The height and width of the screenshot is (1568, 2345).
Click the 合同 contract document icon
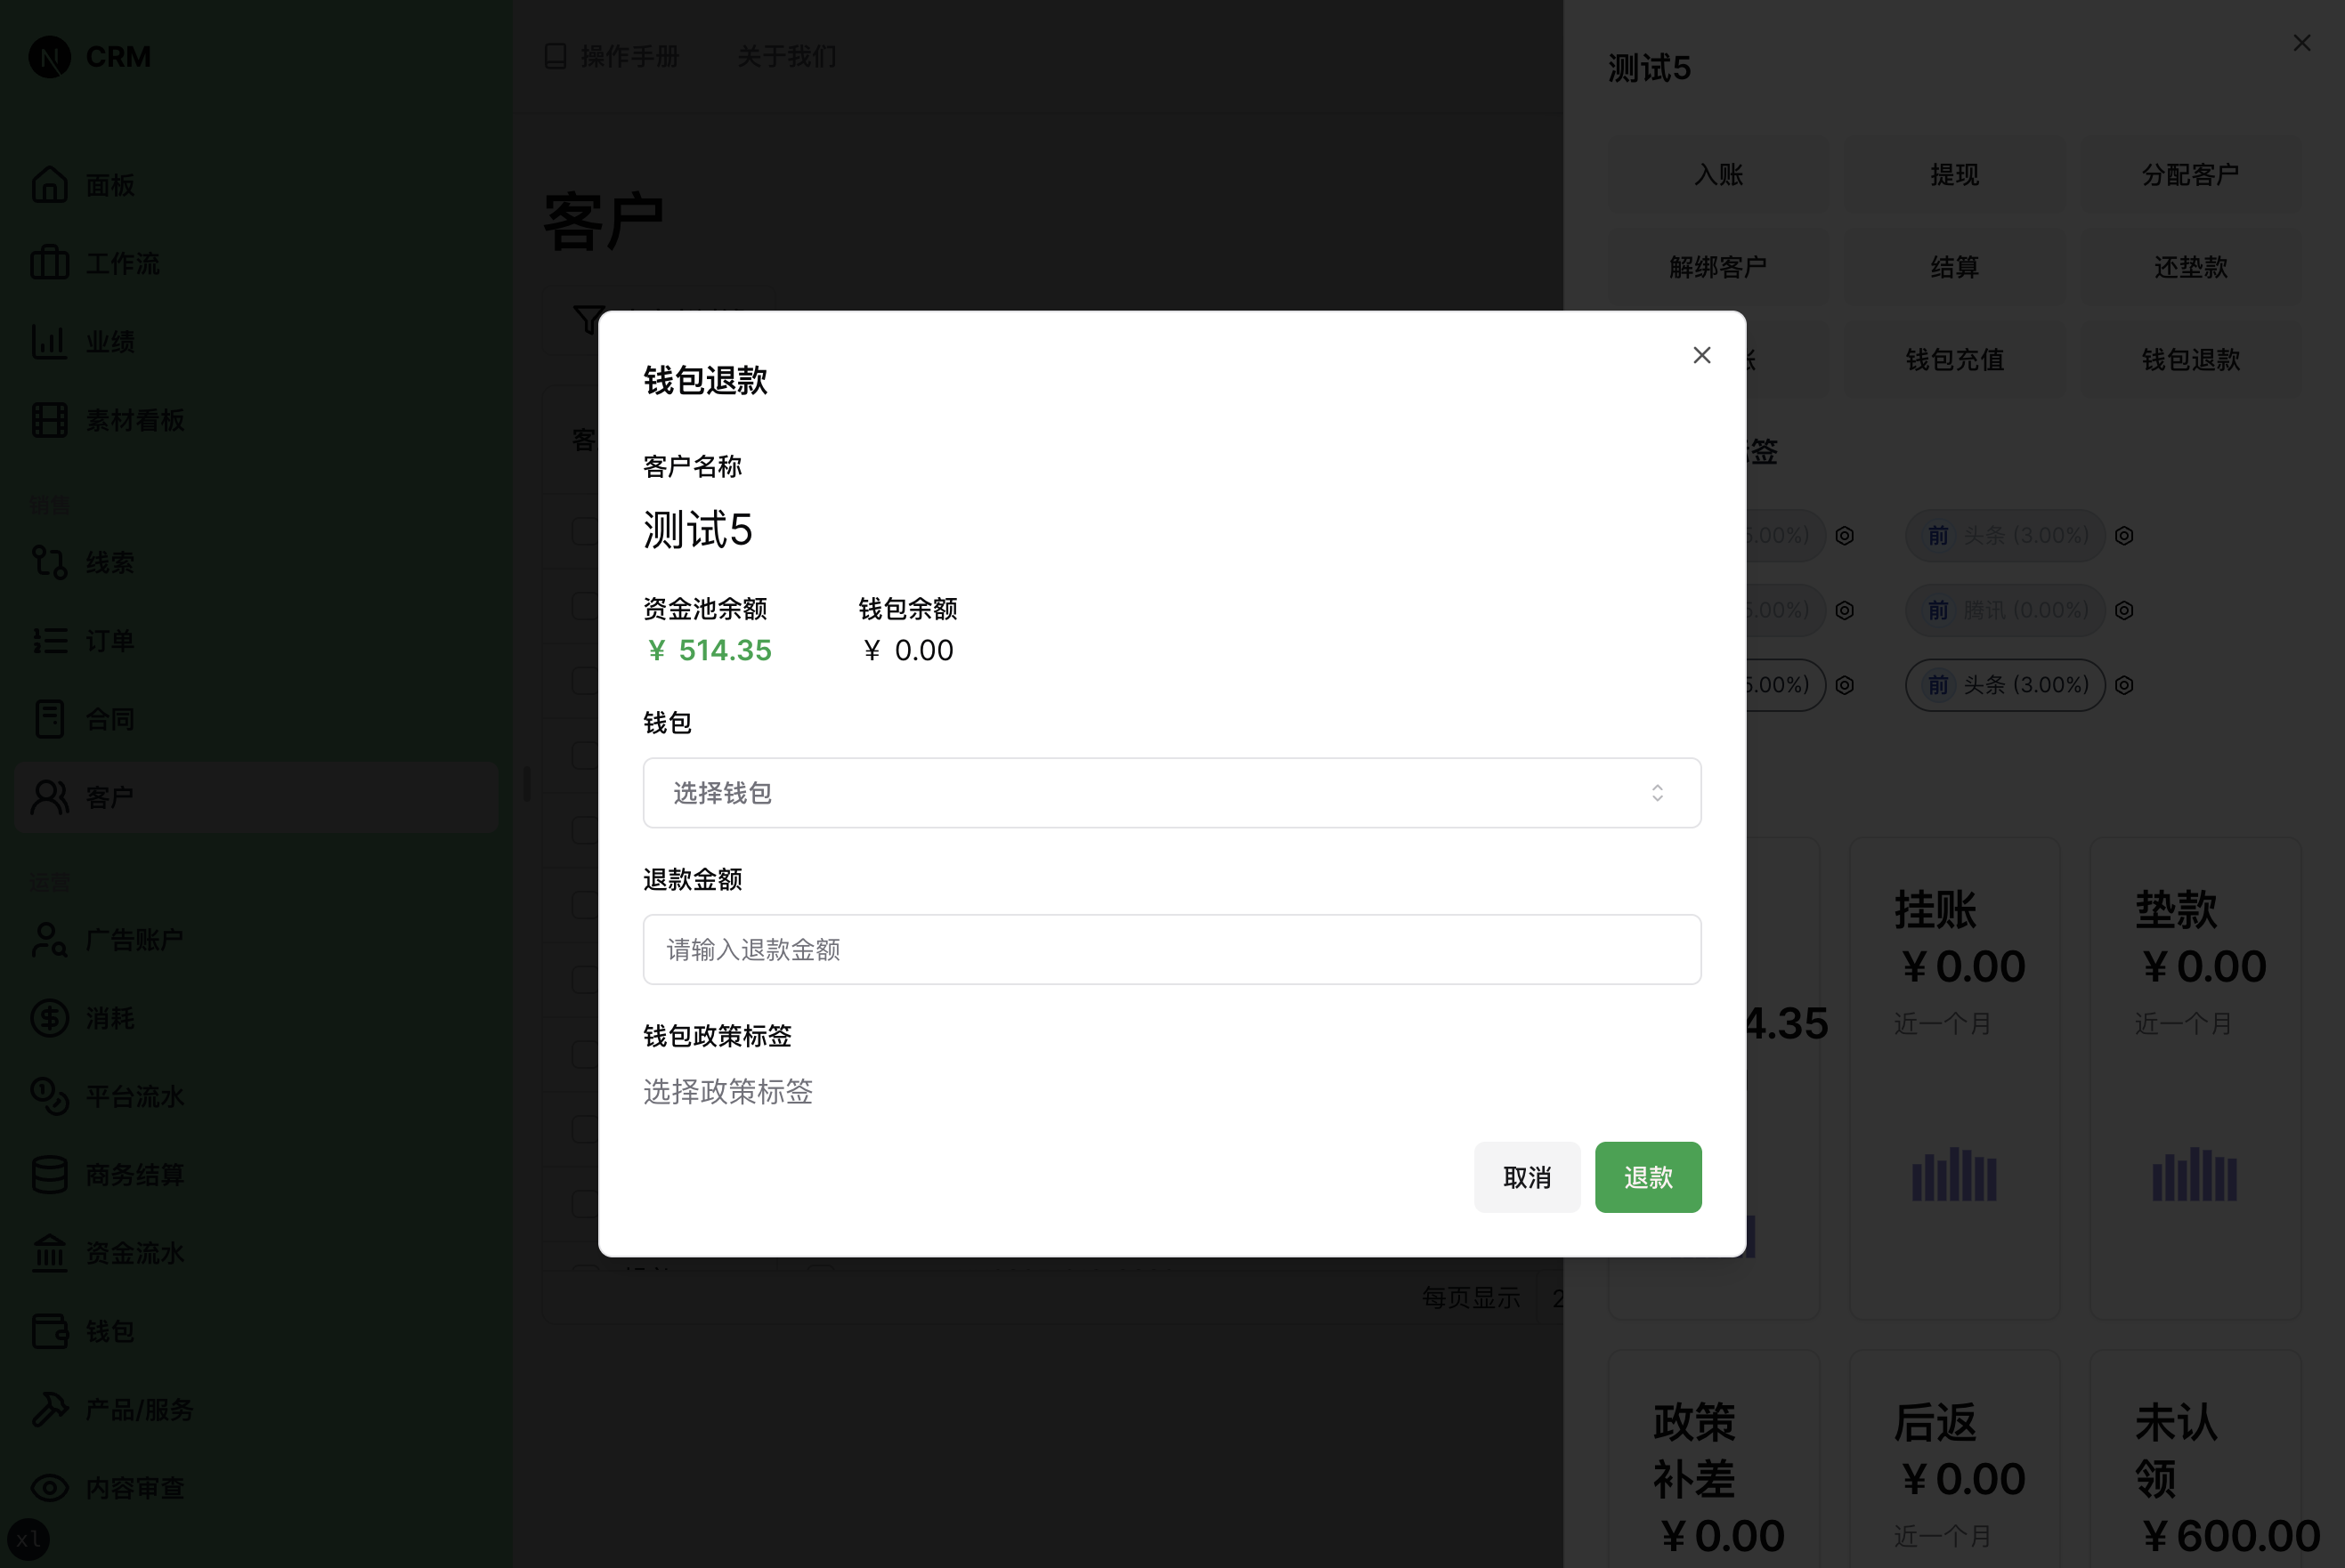49,718
